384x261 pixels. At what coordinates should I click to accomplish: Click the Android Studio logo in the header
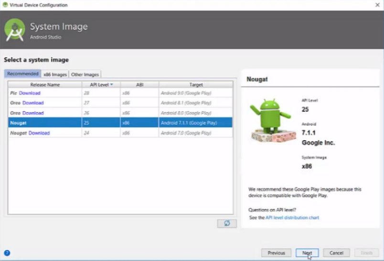[15, 30]
